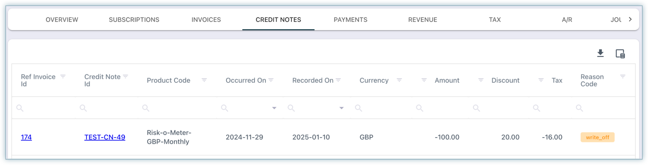
Task: Click filter icon beside Discount header
Action: click(x=481, y=80)
